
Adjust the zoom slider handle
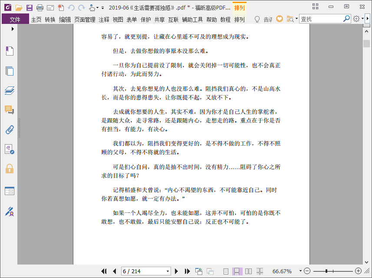pyautogui.click(x=327, y=271)
